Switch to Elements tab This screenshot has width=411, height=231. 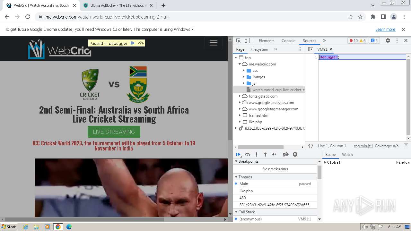tap(267, 40)
